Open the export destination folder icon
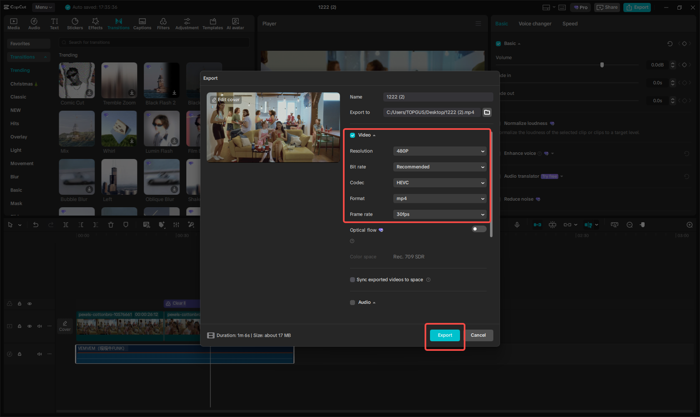The height and width of the screenshot is (417, 700). pyautogui.click(x=487, y=112)
